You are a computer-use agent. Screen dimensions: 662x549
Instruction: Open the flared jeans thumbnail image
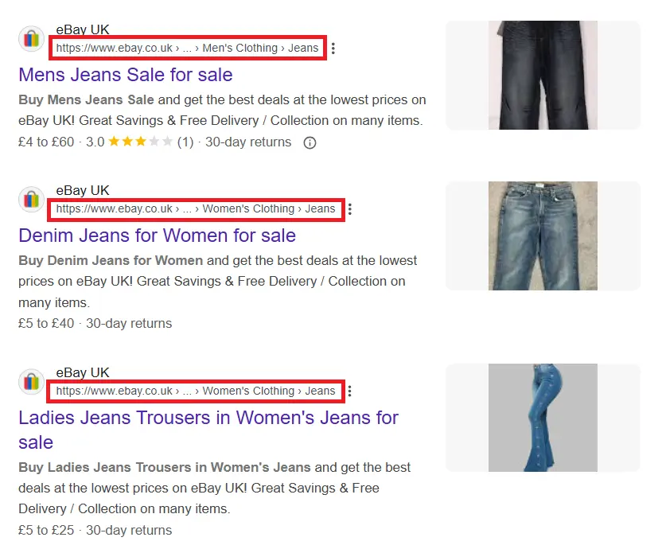coord(543,417)
